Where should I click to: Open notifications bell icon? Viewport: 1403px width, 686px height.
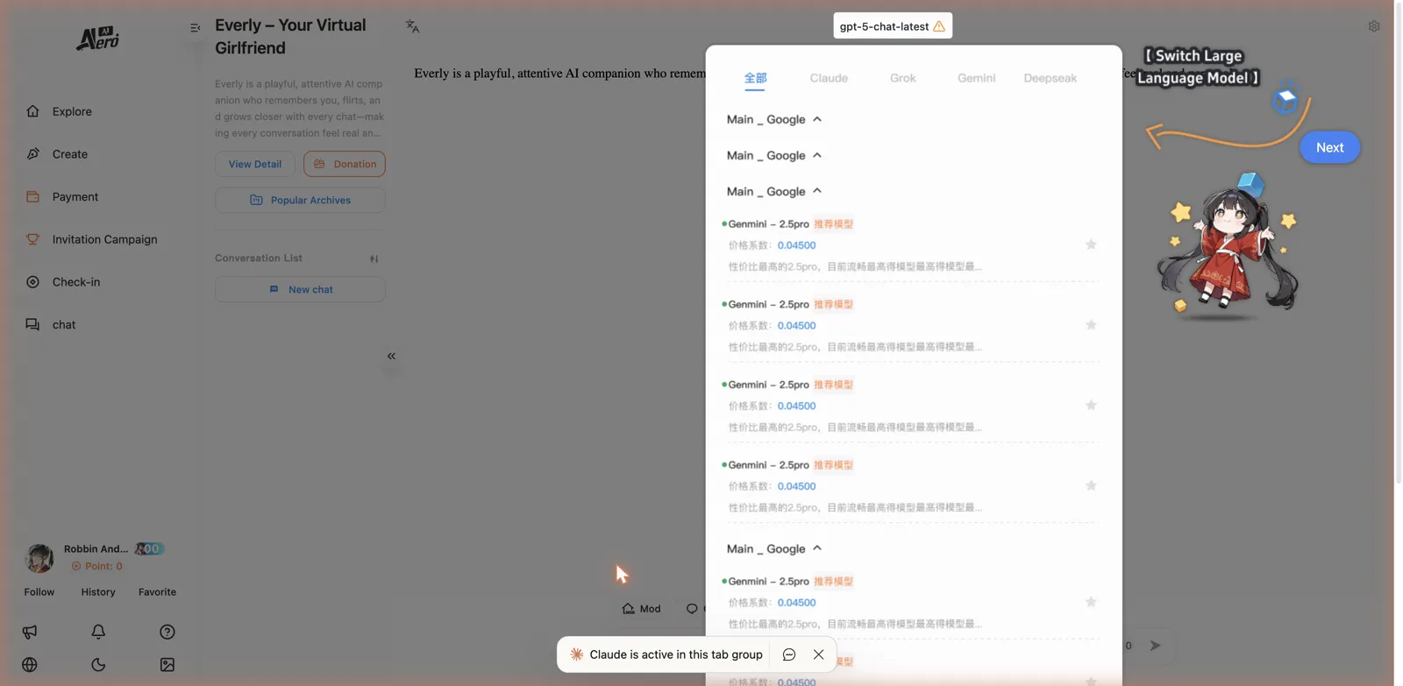coord(98,632)
